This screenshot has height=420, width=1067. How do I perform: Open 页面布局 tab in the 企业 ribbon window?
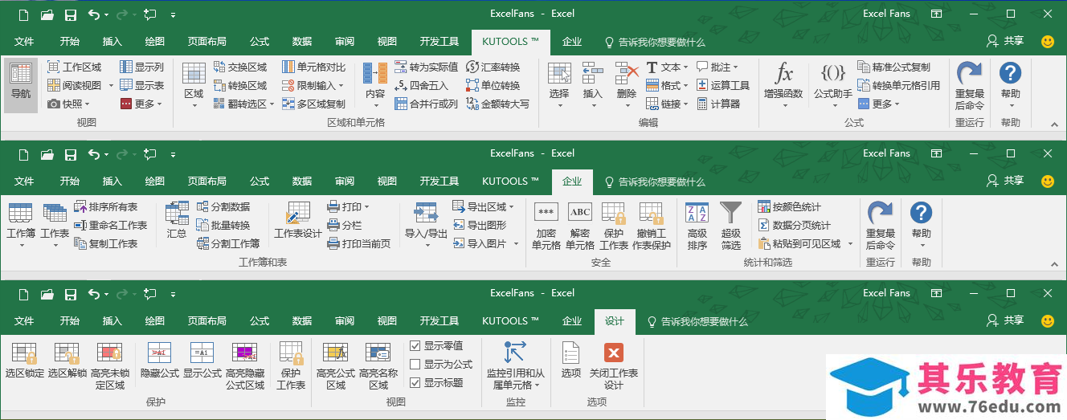click(207, 181)
